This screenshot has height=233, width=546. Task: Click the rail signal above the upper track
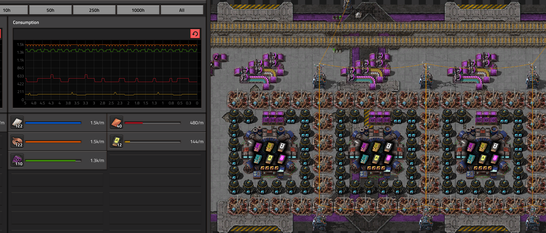(x=337, y=18)
